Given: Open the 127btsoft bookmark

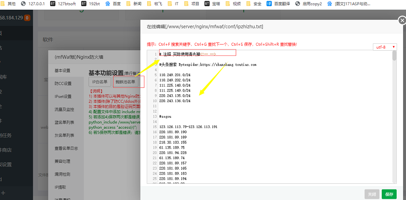Looking at the screenshot, I should pos(63,4).
